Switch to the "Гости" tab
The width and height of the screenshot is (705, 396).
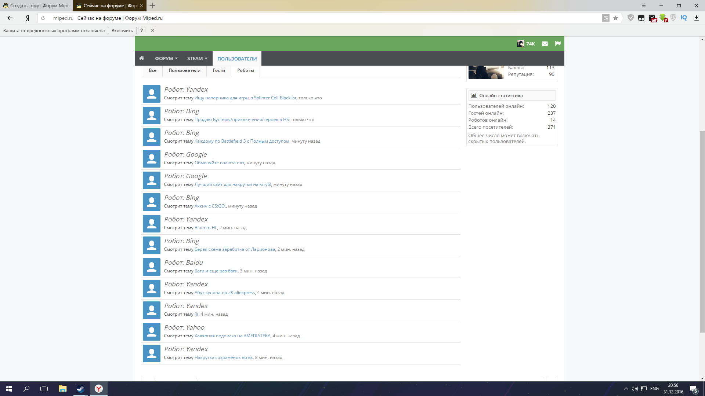(219, 70)
